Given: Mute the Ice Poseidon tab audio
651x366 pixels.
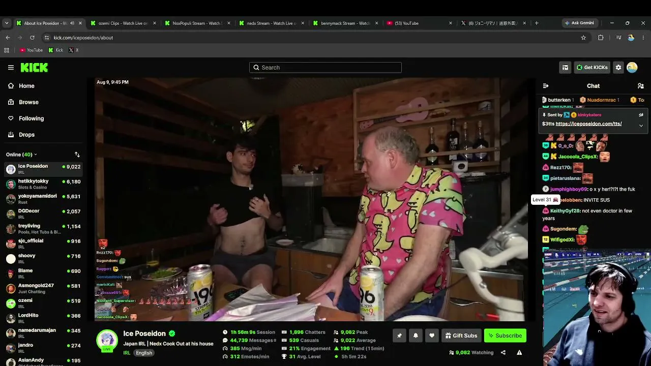Looking at the screenshot, I should point(72,23).
